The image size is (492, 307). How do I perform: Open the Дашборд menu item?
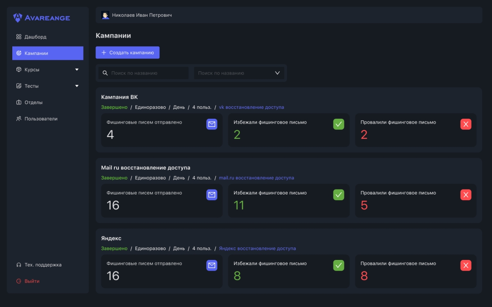(x=35, y=37)
